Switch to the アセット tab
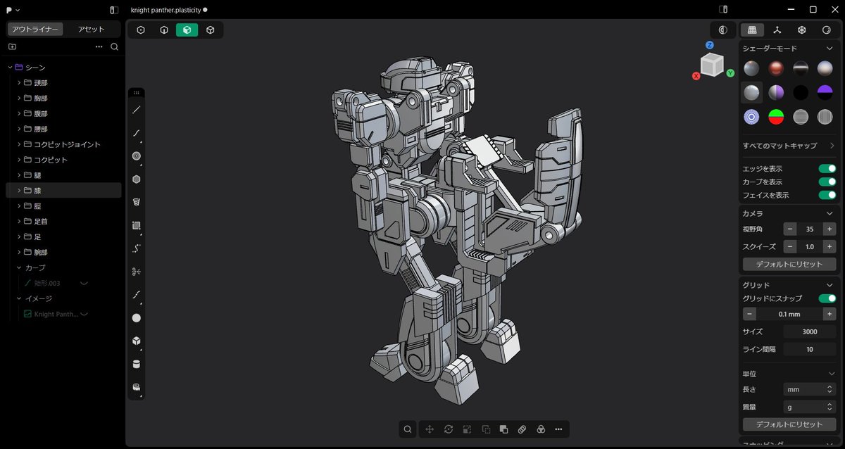 click(91, 30)
